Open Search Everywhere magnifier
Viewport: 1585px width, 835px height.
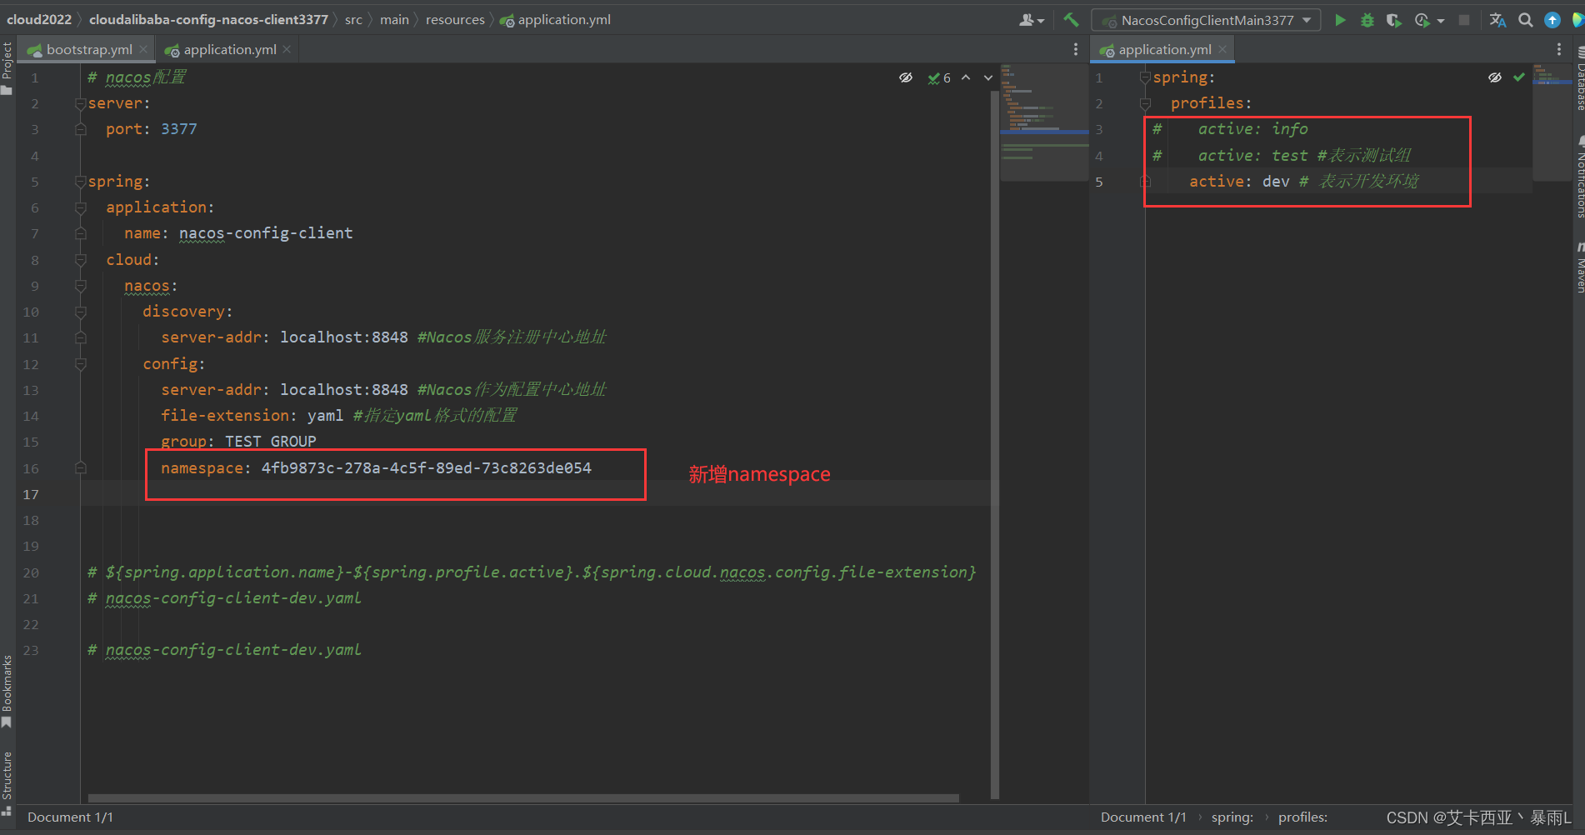pyautogui.click(x=1525, y=20)
